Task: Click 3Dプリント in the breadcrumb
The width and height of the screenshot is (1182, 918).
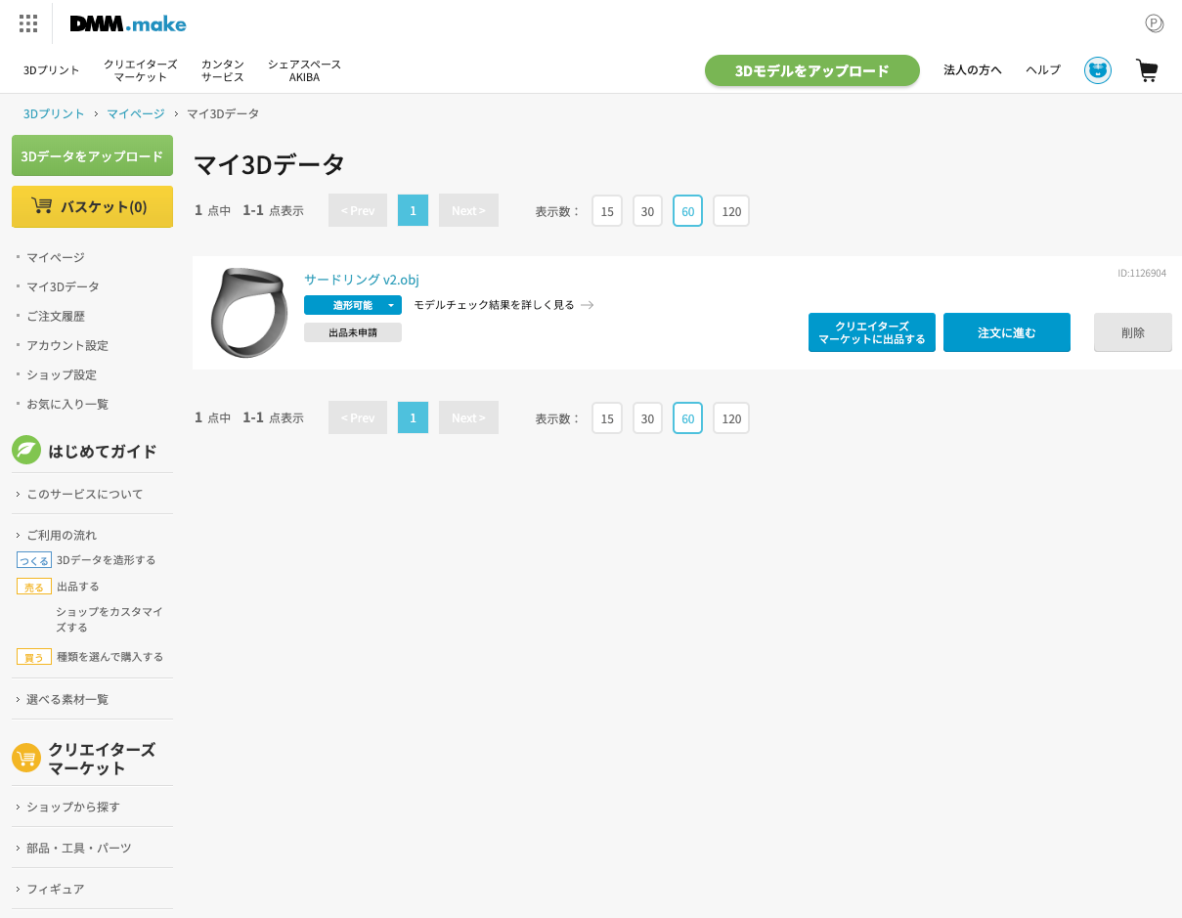Action: pyautogui.click(x=55, y=113)
